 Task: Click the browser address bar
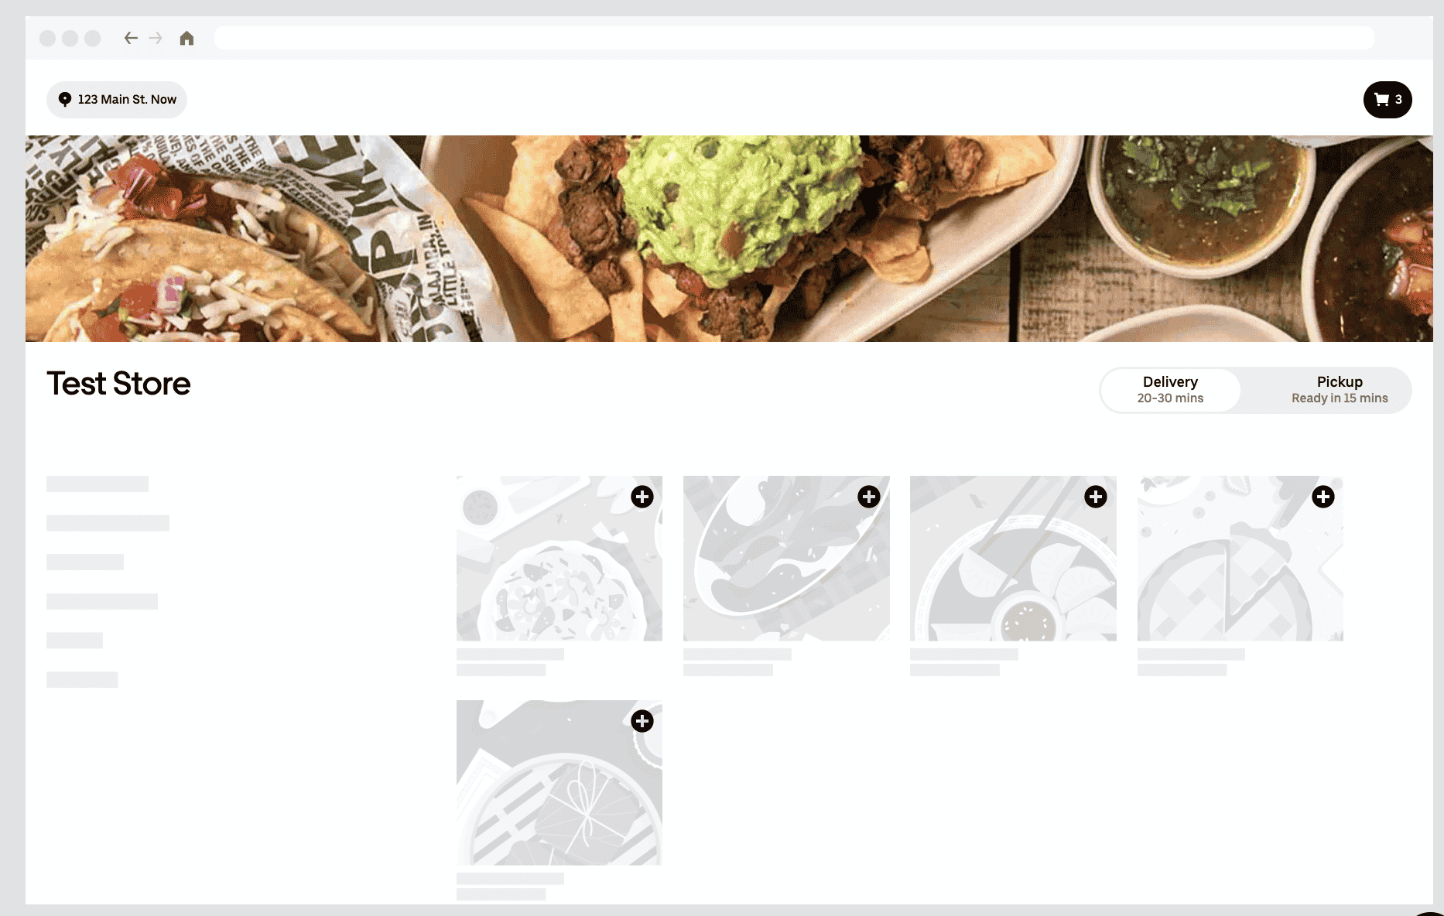(794, 38)
